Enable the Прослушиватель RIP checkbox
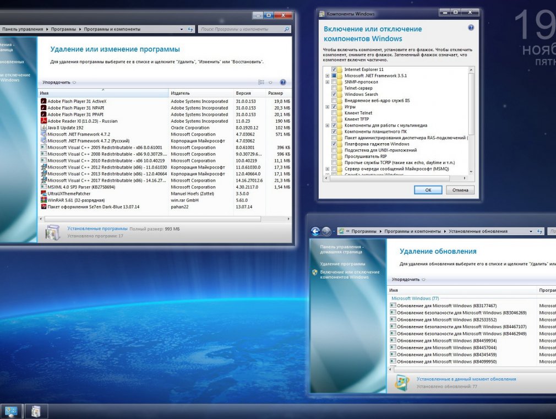Viewport: 556px width, 419px height. point(334,156)
